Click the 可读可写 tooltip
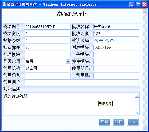Image resolution: width=149 pixels, height=132 pixels. point(105,103)
